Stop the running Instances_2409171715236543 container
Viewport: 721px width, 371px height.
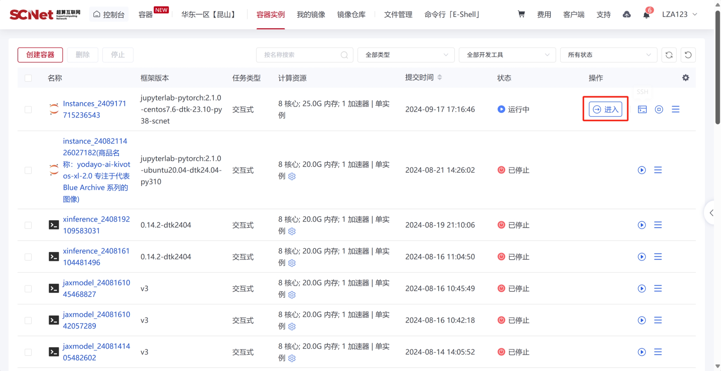pyautogui.click(x=659, y=109)
